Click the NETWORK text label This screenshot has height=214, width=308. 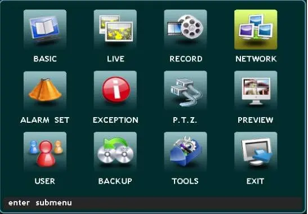(x=256, y=59)
